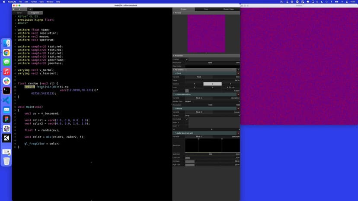Remove the Audio Spectrum Split parameter

tap(238, 133)
